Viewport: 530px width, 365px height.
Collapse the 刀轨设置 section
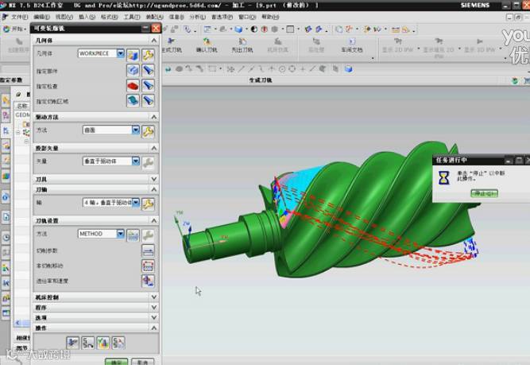[x=154, y=220]
